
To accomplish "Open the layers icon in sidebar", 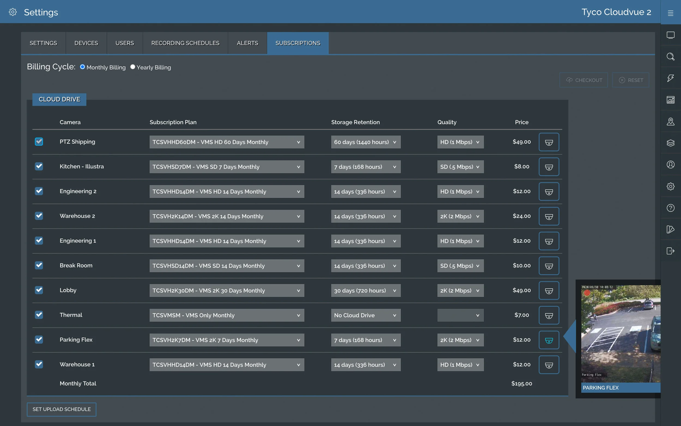I will pos(671,143).
